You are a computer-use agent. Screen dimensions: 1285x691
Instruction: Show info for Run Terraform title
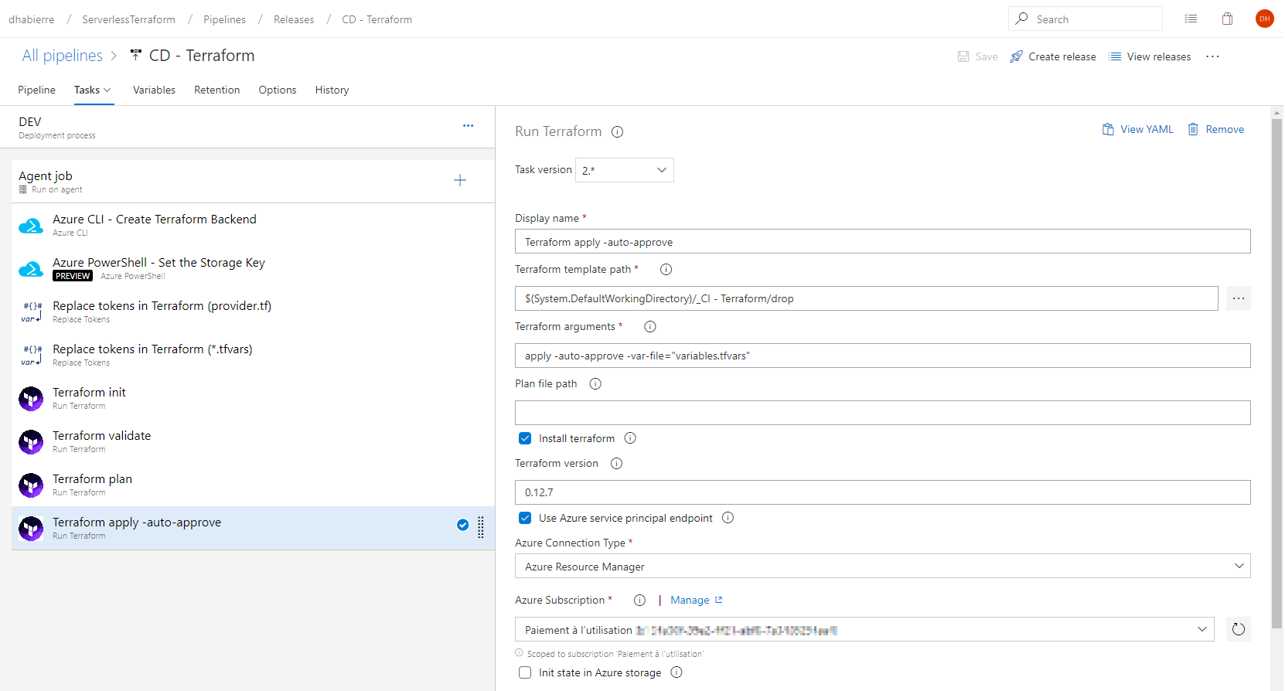coord(617,131)
